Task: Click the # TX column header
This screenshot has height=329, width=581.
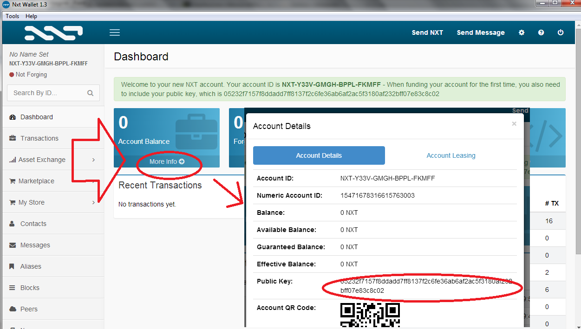Action: tap(552, 203)
